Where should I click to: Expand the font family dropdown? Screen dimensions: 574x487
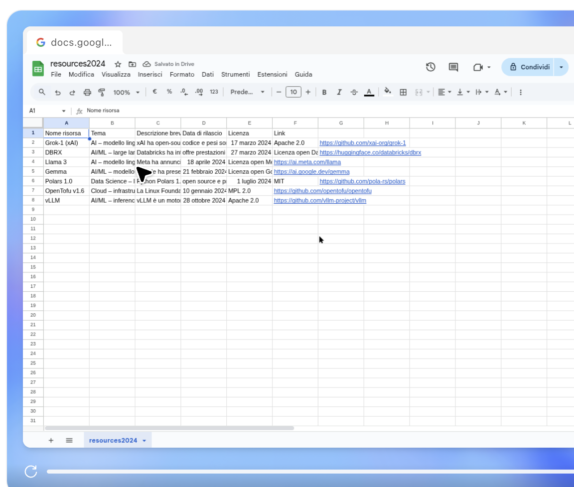tap(248, 92)
